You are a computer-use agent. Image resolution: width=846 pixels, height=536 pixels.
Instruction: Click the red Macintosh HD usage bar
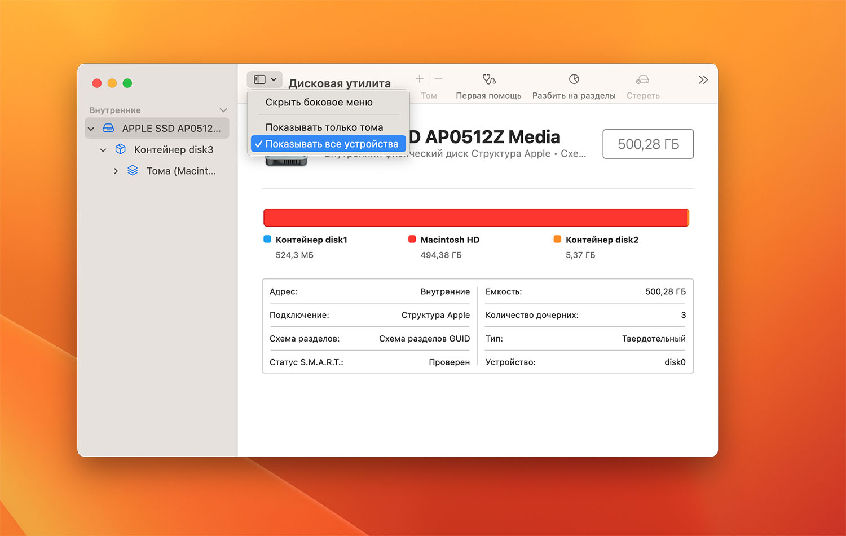point(475,218)
